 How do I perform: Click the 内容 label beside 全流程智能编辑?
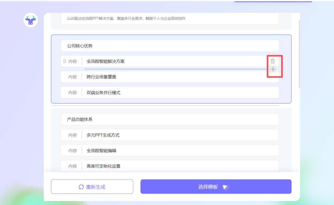[x=72, y=151]
